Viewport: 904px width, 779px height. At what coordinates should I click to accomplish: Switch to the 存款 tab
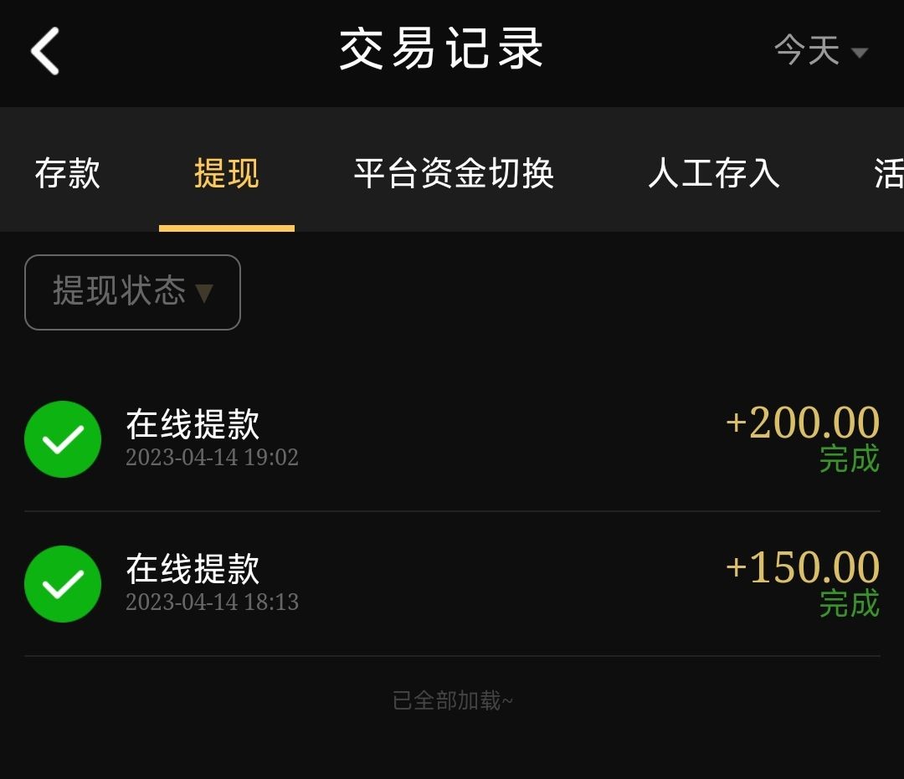[x=68, y=174]
